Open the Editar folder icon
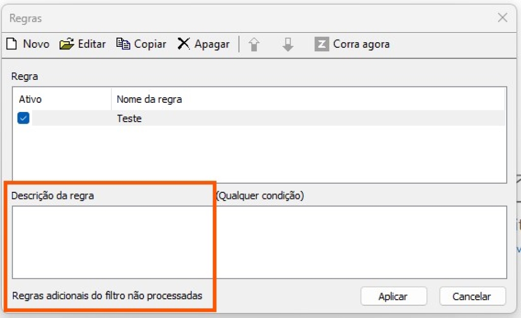Screen dimensions: 521x318 pos(67,44)
